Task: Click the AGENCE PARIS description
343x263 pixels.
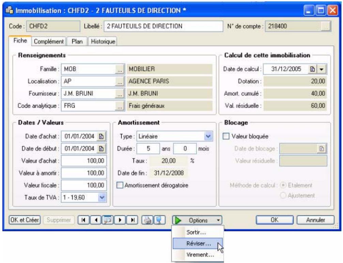Action: [x=170, y=81]
